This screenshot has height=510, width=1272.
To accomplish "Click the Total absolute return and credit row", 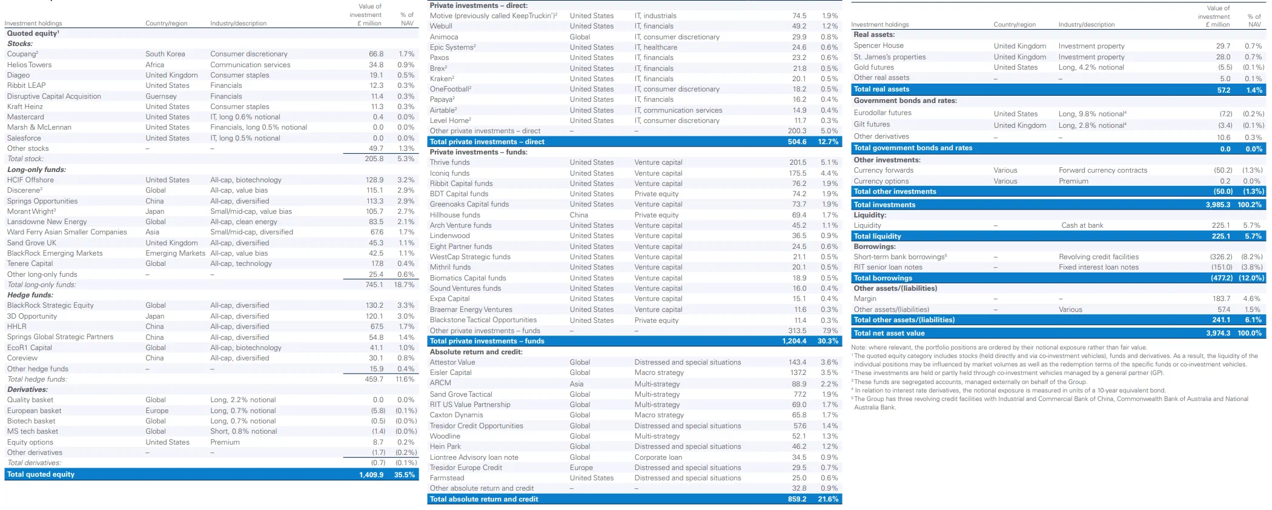I will 483,499.
